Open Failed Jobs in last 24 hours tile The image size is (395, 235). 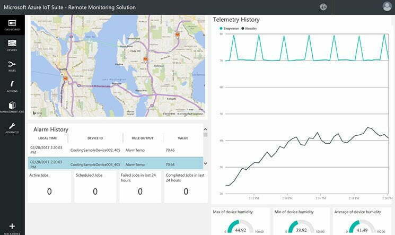141,187
